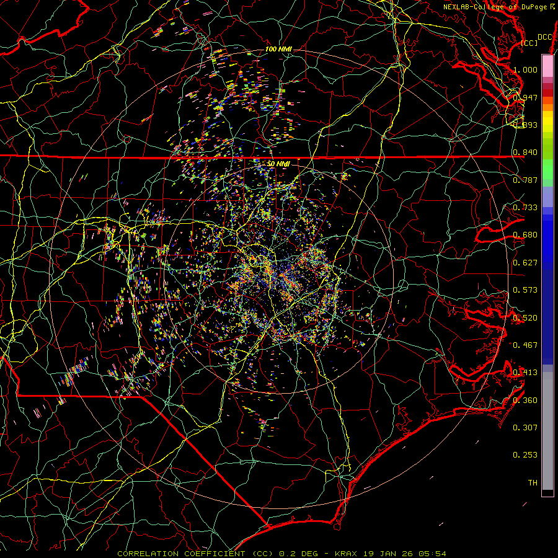Click the 0.627 scale value

tap(525, 263)
